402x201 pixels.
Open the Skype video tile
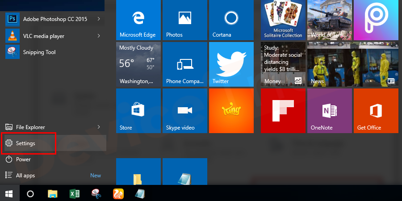point(184,110)
